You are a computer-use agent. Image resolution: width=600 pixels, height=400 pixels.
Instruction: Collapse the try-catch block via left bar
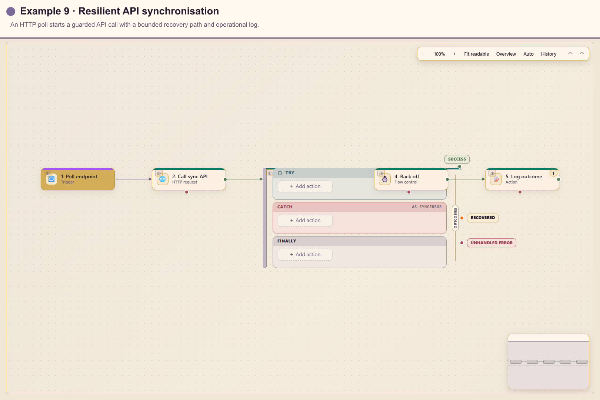265,218
